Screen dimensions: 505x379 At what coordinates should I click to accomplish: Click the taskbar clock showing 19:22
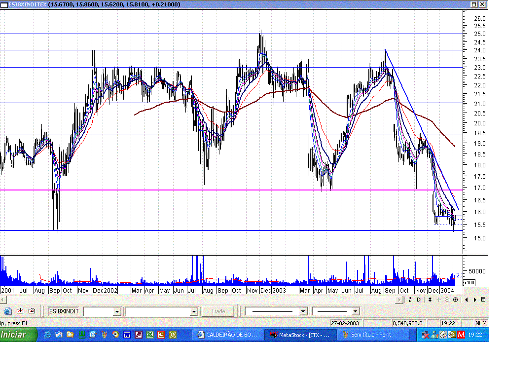[475, 335]
